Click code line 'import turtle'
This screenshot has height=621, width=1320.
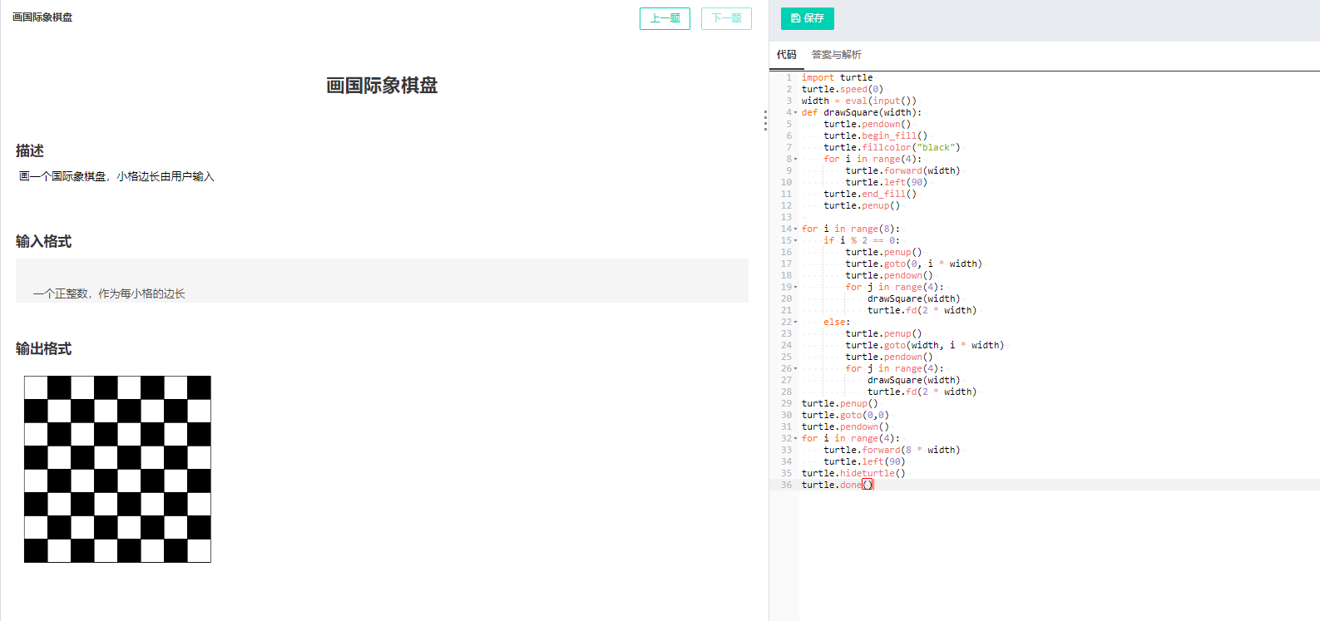point(837,77)
